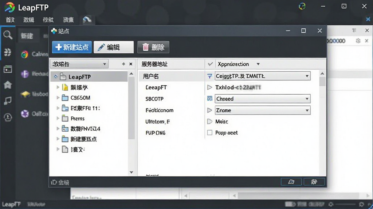Image resolution: width=373 pixels, height=209 pixels.
Task: Click the grid icon beside the Choeed dropdown
Action: click(x=209, y=99)
